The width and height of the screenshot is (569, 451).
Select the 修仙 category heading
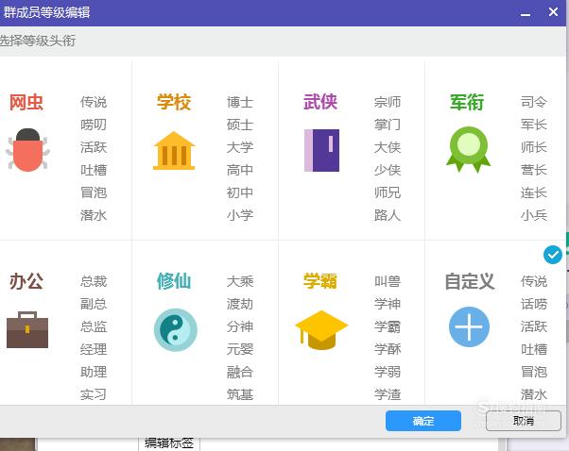coord(174,281)
